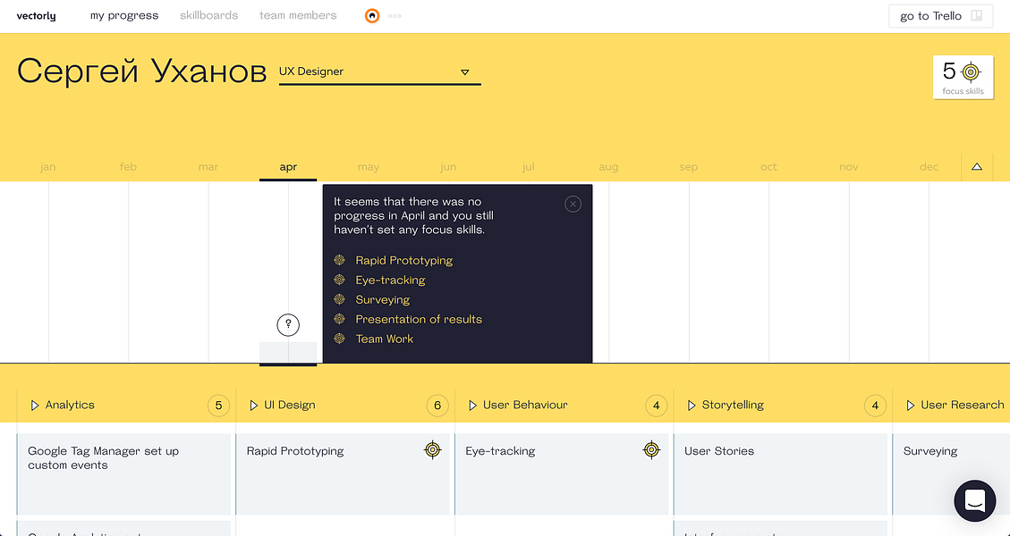The height and width of the screenshot is (536, 1010).
Task: Click the Trello logo icon
Action: (x=977, y=16)
